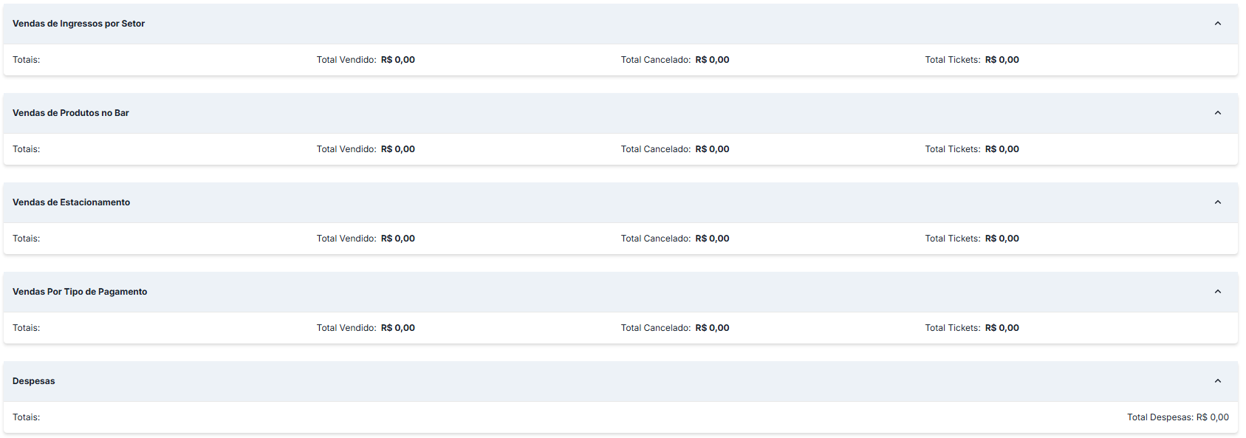Click the Despesas header title
The width and height of the screenshot is (1246, 438).
(x=34, y=381)
